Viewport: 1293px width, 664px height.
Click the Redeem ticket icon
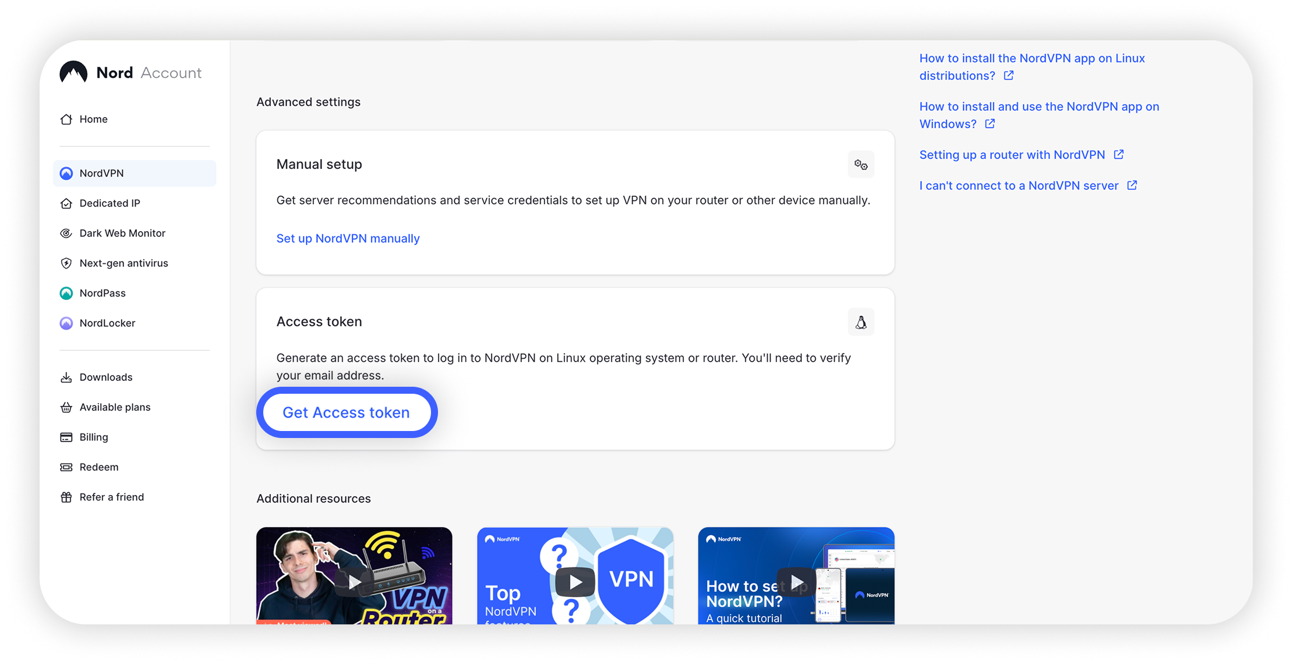pos(66,467)
